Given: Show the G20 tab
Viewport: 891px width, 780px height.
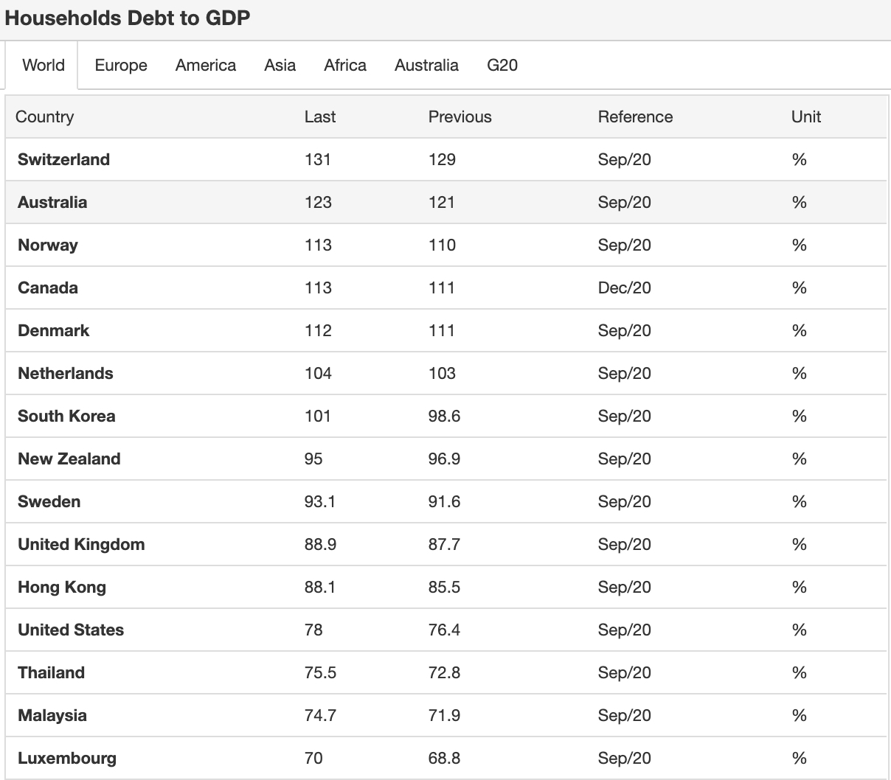Looking at the screenshot, I should [502, 66].
